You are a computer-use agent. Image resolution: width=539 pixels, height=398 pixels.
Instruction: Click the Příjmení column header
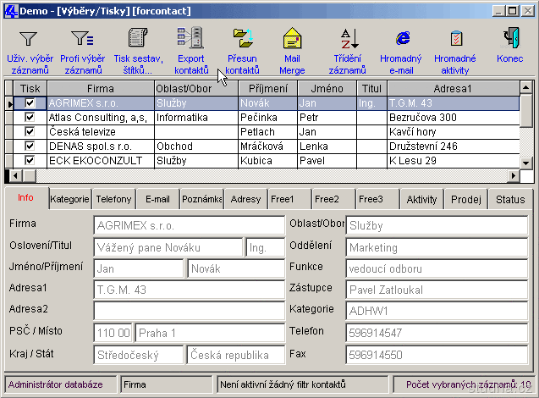268,88
